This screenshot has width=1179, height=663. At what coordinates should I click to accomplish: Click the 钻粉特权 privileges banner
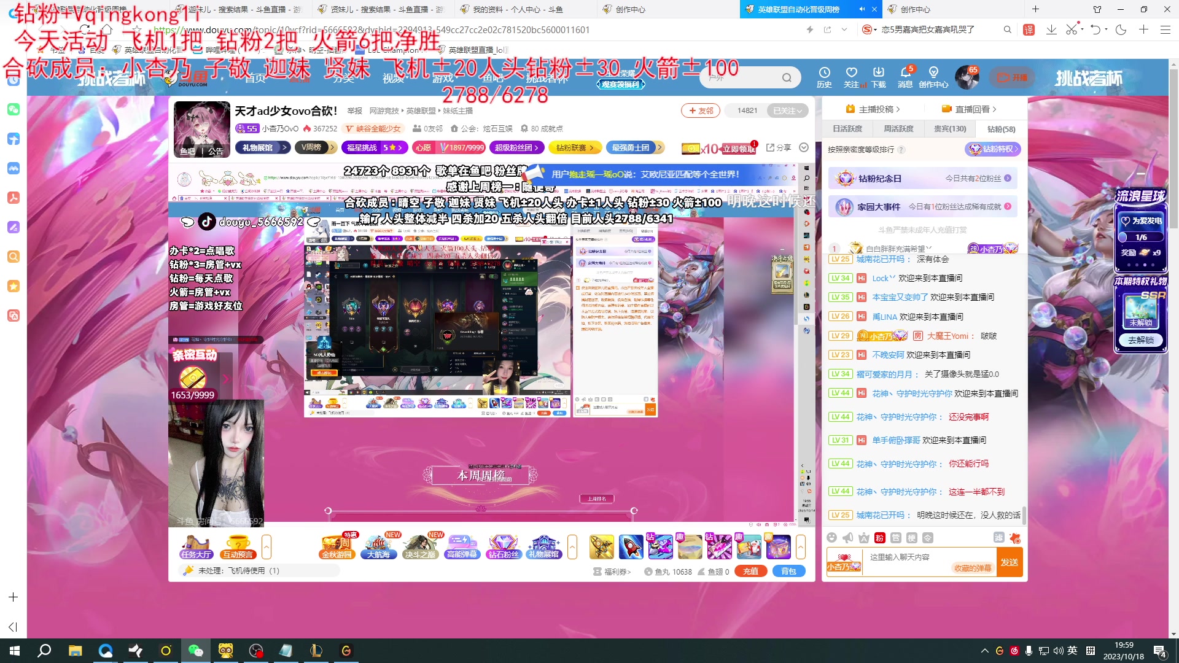[993, 149]
